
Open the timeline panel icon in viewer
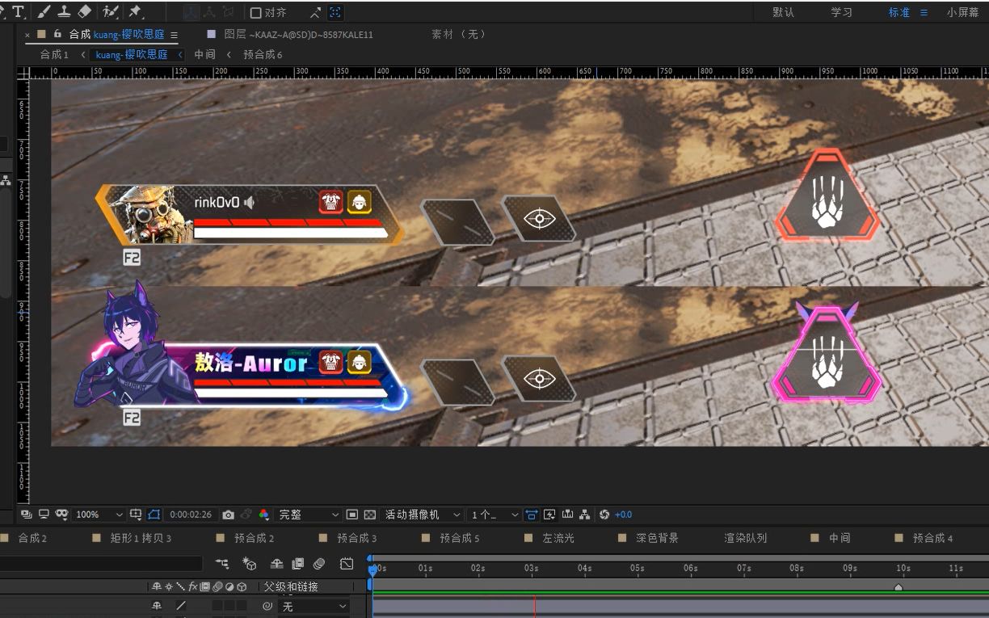(567, 515)
